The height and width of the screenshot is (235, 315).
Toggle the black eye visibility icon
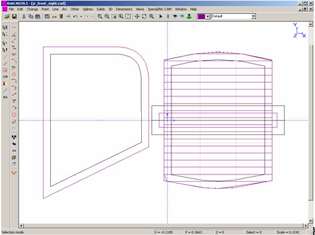pyautogui.click(x=175, y=16)
